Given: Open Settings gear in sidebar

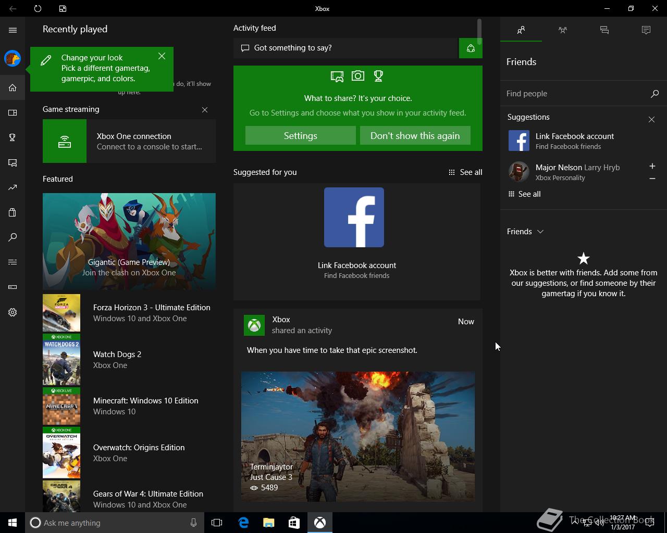Looking at the screenshot, I should point(13,312).
